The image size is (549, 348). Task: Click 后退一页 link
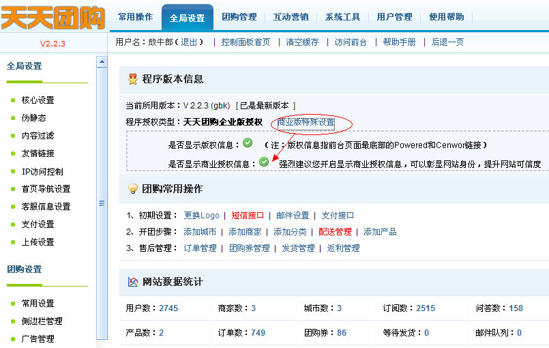447,42
